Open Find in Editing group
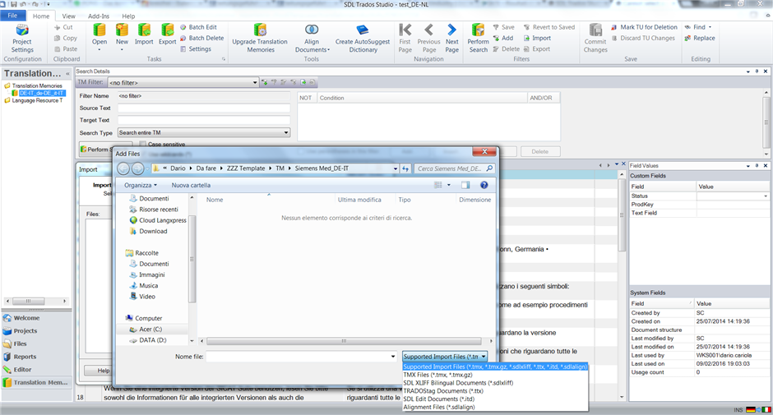Image resolution: width=773 pixels, height=415 pixels. [x=697, y=27]
